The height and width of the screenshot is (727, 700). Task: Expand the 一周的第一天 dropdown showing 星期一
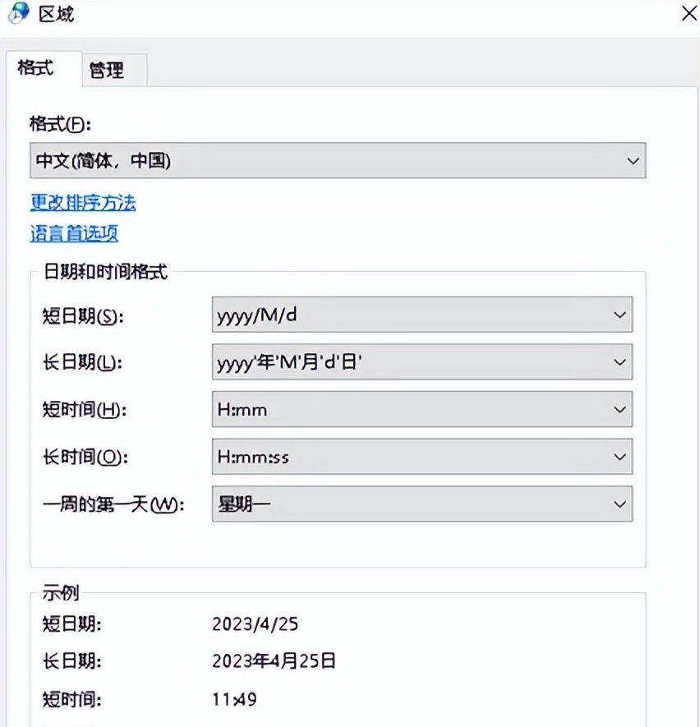421,504
